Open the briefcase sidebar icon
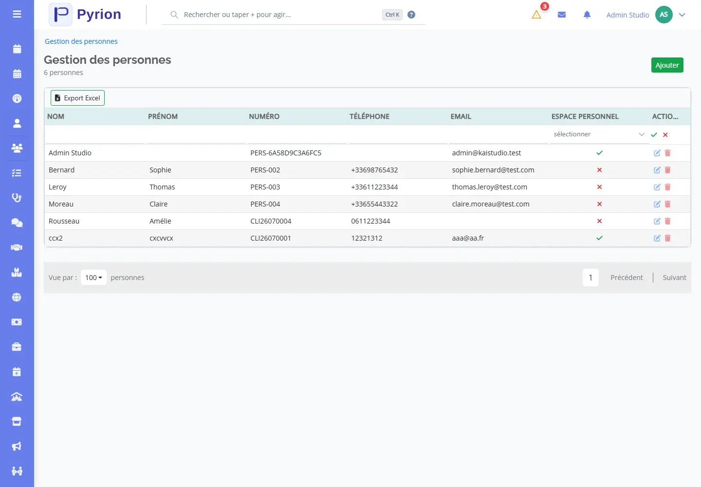The height and width of the screenshot is (487, 701). tap(17, 347)
